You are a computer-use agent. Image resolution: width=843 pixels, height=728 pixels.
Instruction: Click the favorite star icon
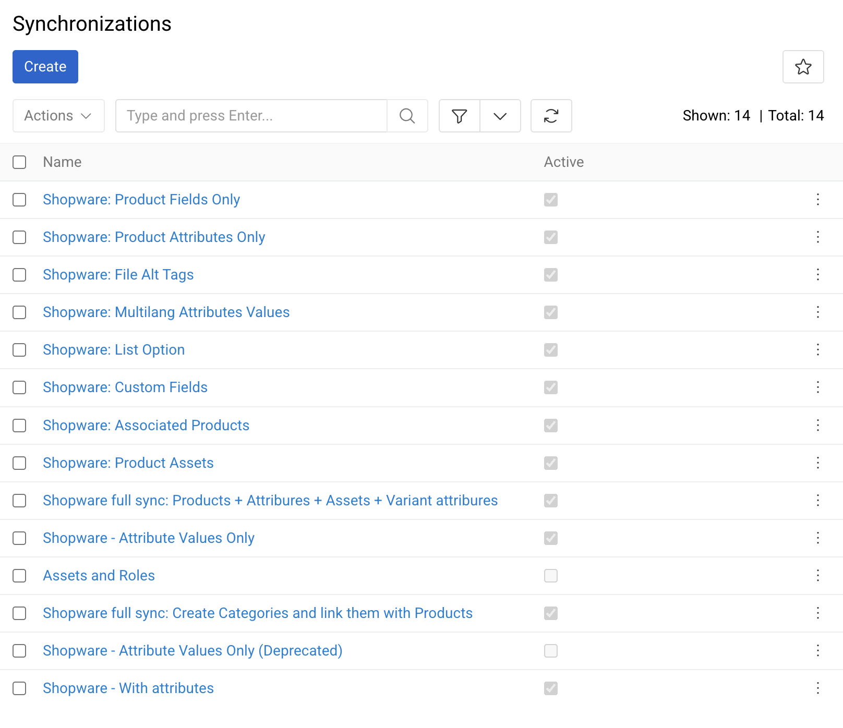pos(803,67)
